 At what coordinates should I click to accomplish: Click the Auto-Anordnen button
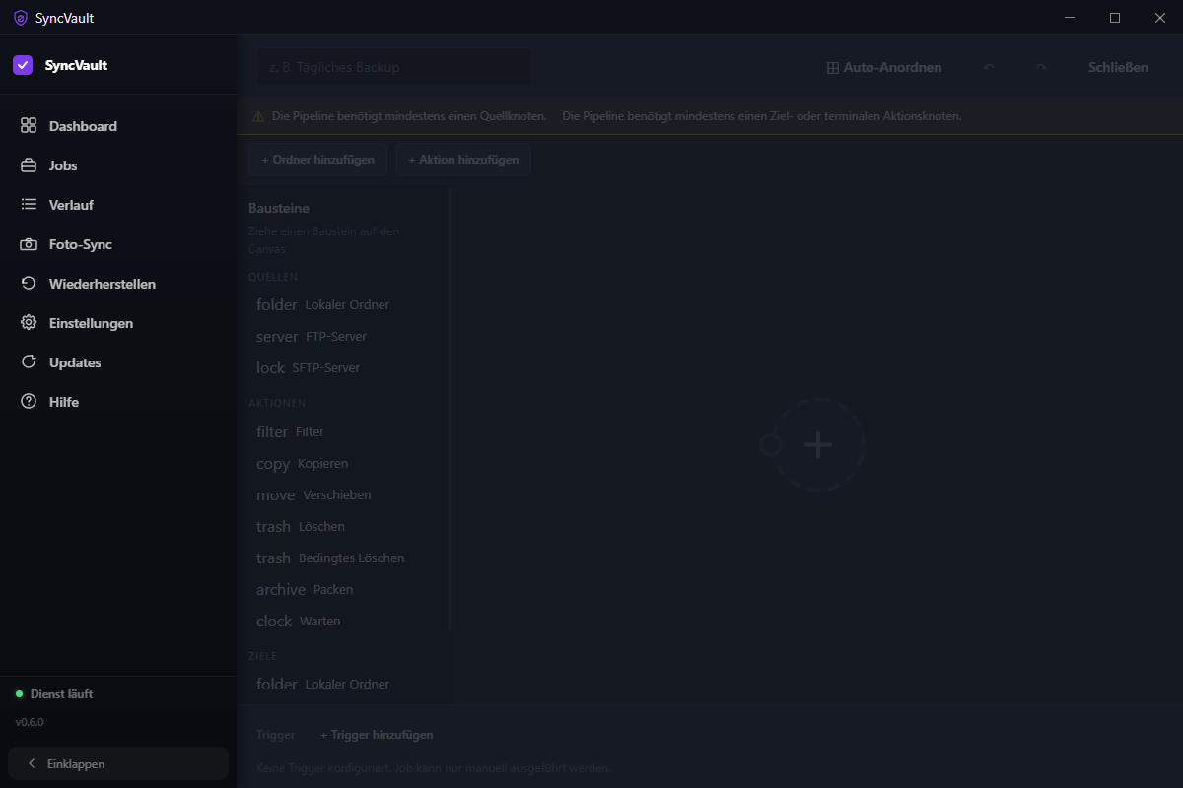tap(884, 68)
